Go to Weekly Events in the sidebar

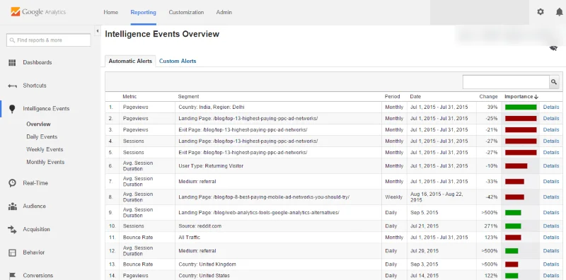click(45, 149)
